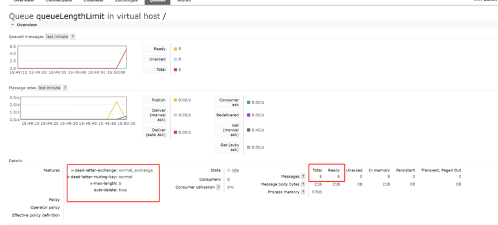Click the idle state text
This screenshot has width=498, height=225.
pos(235,170)
